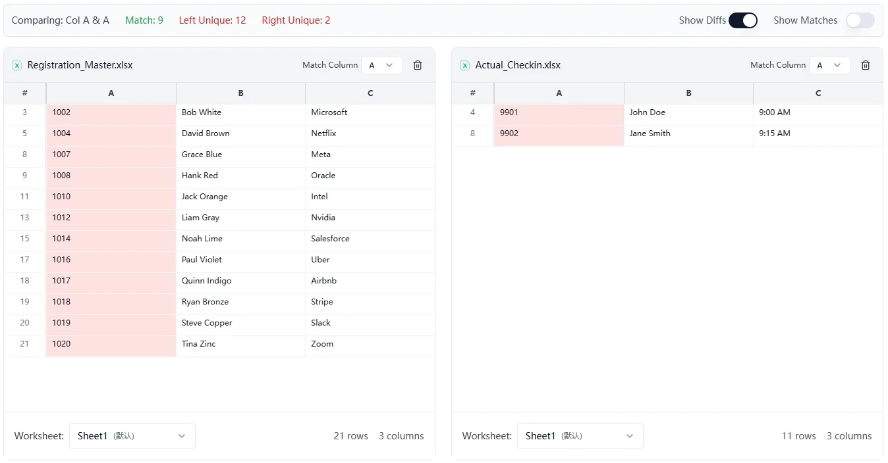The image size is (888, 463).
Task: Select the highlighted cell containing 1002
Action: [111, 112]
